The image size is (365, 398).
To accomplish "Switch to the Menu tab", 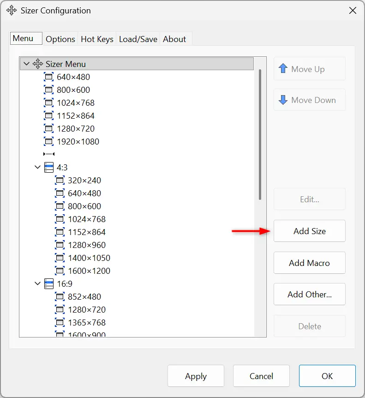I will (26, 38).
